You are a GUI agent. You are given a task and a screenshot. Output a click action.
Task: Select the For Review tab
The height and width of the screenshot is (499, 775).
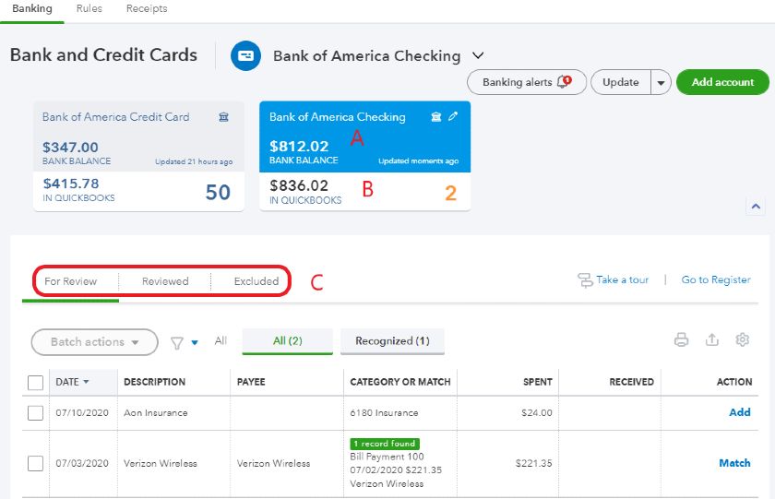pos(71,281)
